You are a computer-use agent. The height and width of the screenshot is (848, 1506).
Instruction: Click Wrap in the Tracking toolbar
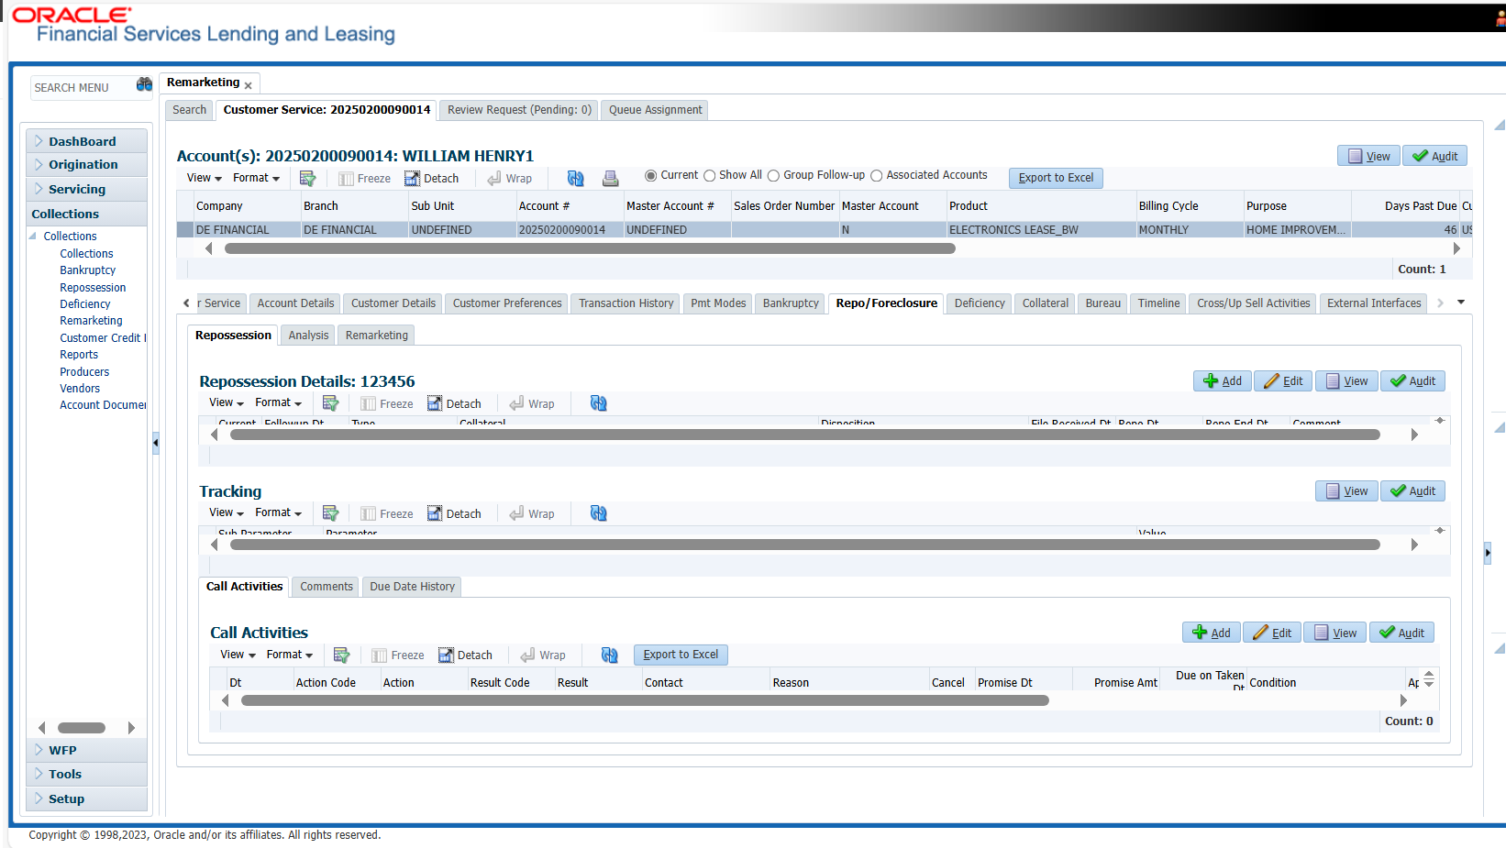532,514
